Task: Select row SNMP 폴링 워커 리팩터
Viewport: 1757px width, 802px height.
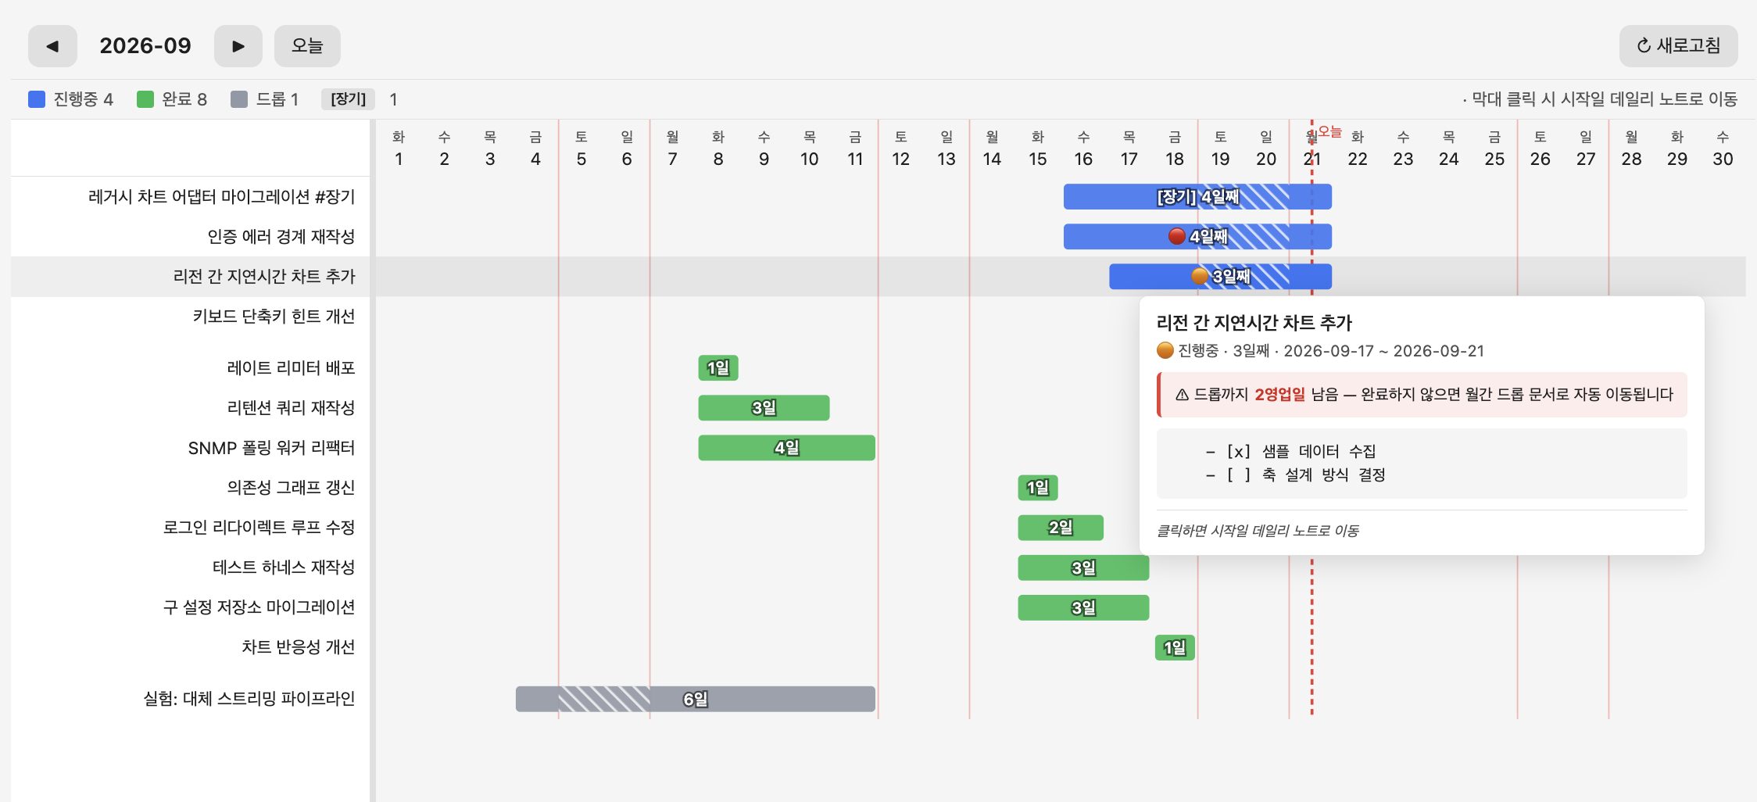Action: point(271,448)
